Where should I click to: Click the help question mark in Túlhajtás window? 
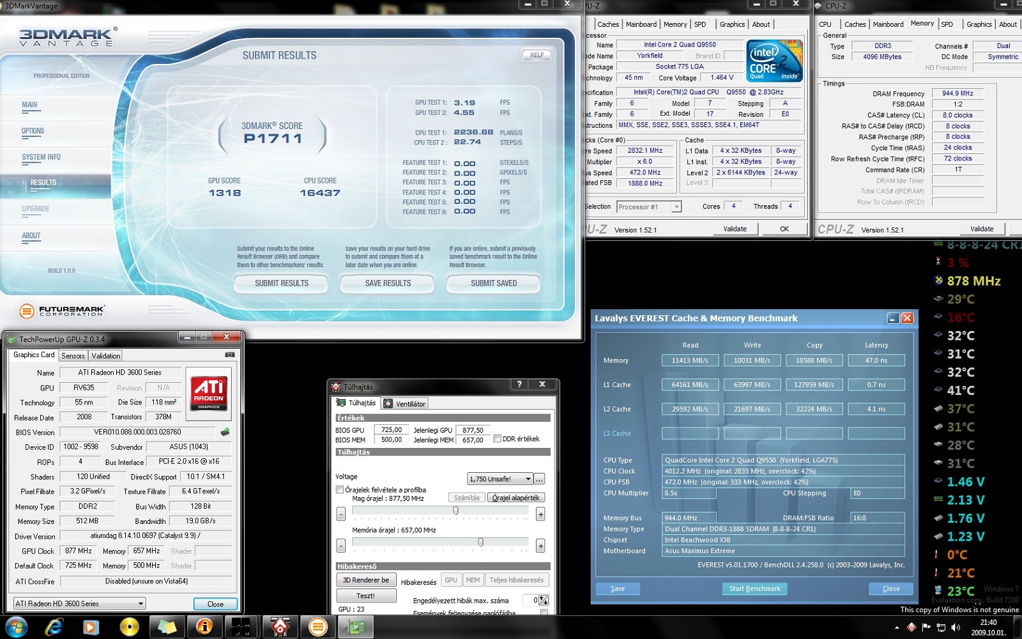[519, 384]
